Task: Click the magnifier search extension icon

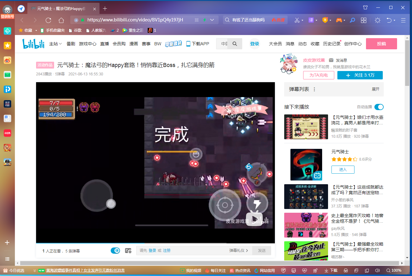Action: (352, 20)
